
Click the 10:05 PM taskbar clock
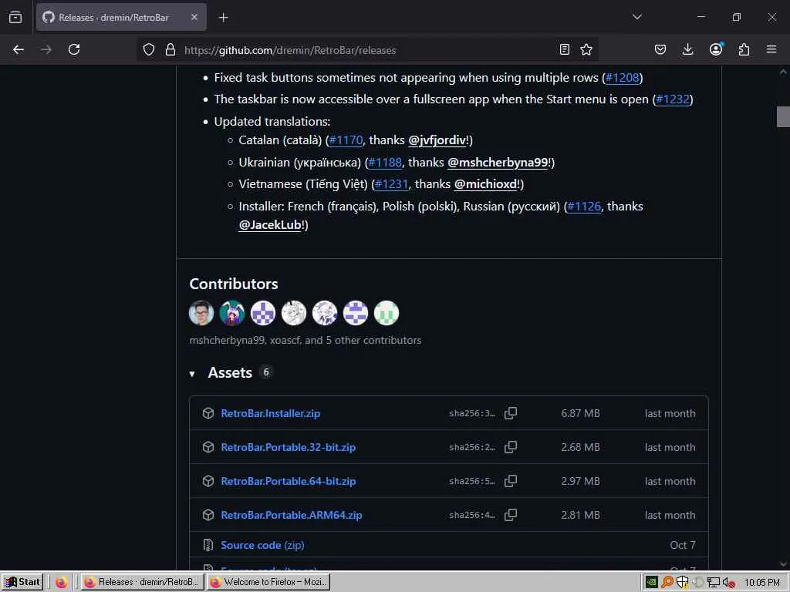(761, 583)
